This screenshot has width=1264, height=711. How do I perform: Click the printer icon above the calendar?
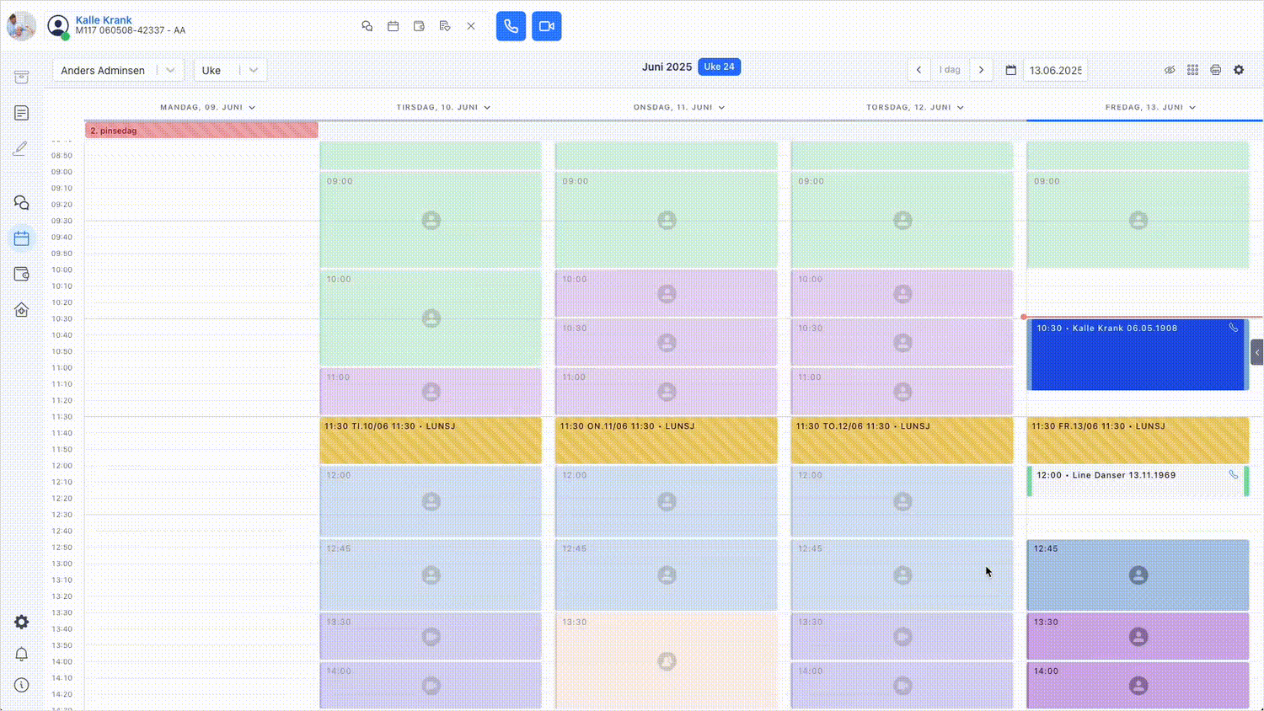pyautogui.click(x=1215, y=70)
